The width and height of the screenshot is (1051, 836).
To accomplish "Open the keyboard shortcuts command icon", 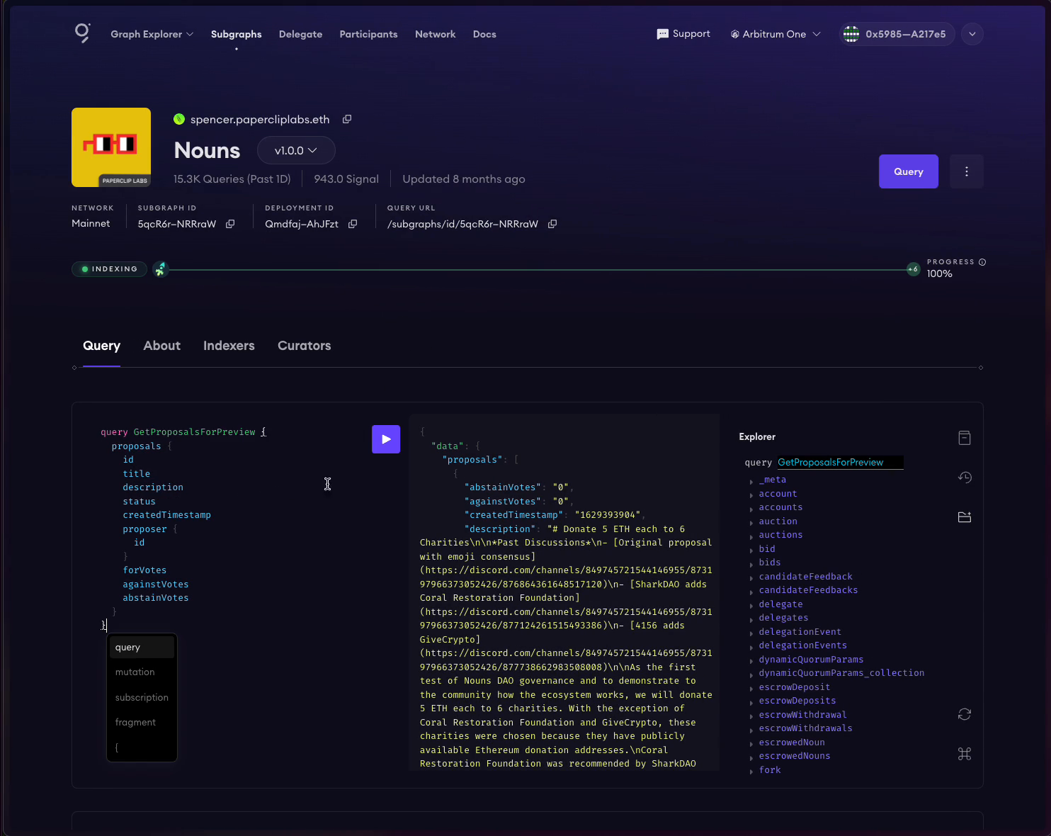I will [965, 754].
